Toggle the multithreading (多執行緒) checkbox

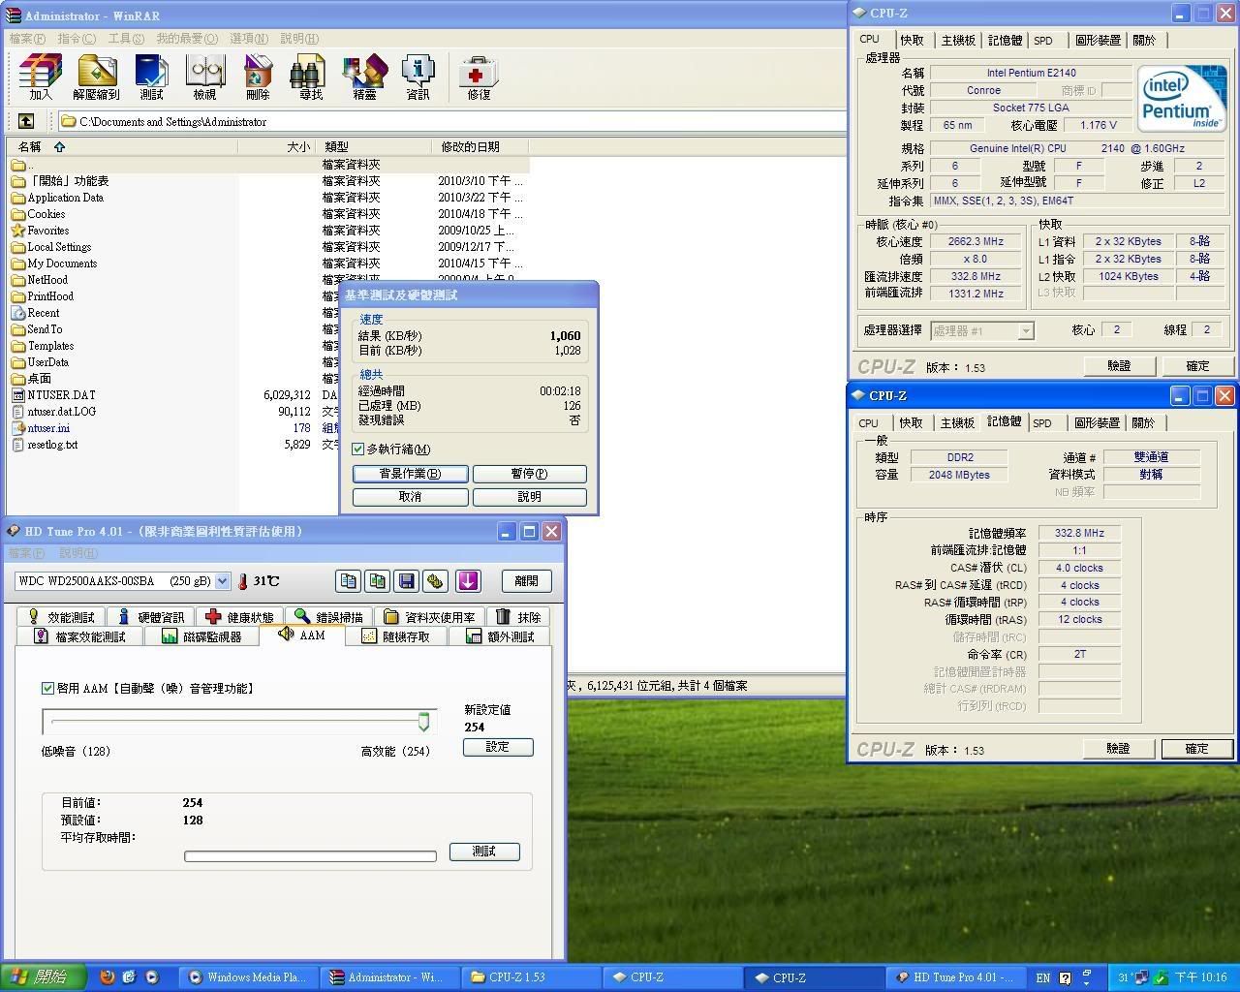coord(358,449)
